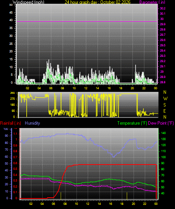
Task: Select the 360 wind direction axis value
Action: (x=12, y=93)
